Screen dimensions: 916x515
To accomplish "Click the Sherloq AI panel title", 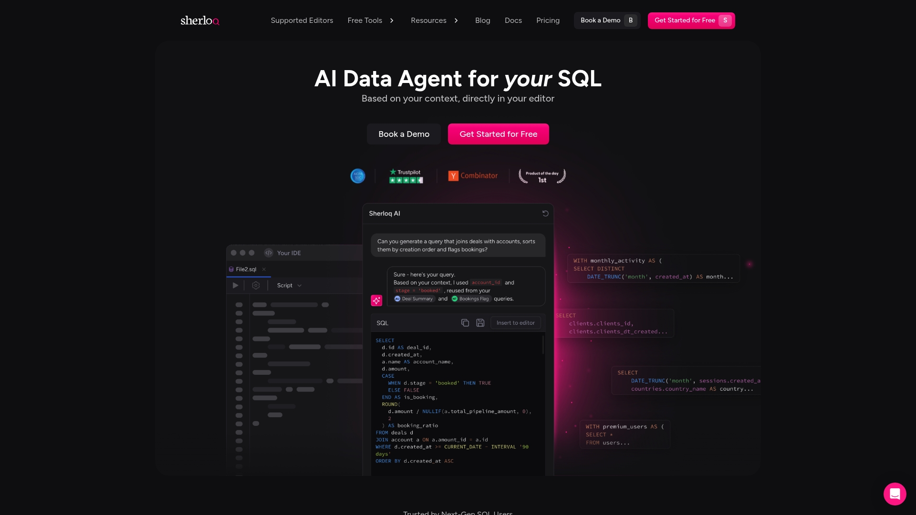I will pyautogui.click(x=385, y=214).
